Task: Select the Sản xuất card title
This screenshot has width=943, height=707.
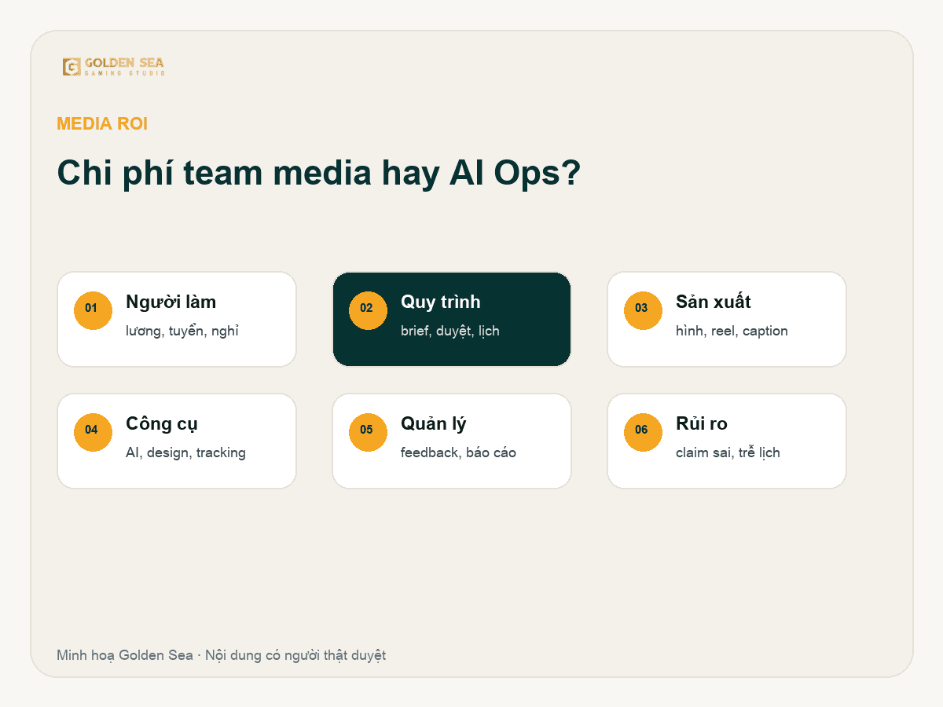Action: coord(714,302)
